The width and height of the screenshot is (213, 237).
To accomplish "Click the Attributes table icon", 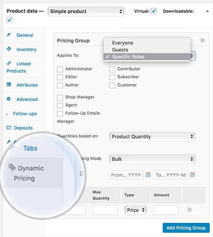I will [9, 84].
